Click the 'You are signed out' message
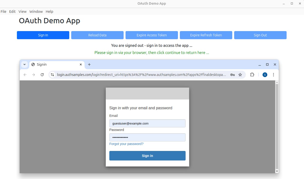Image resolution: width=304 pixels, height=179 pixels. 152,46
